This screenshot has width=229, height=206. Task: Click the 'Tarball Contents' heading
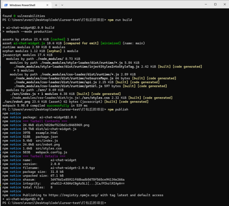pyautogui.click(x=45, y=121)
